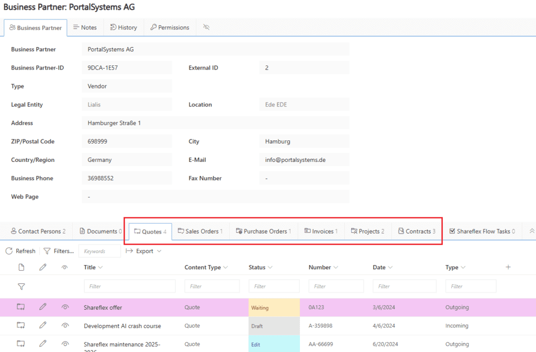Open the Shareflex Flow Tasks tab
Viewport: 536px width, 352px height.
point(482,231)
